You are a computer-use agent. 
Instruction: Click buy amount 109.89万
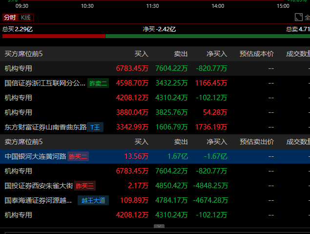134,200
